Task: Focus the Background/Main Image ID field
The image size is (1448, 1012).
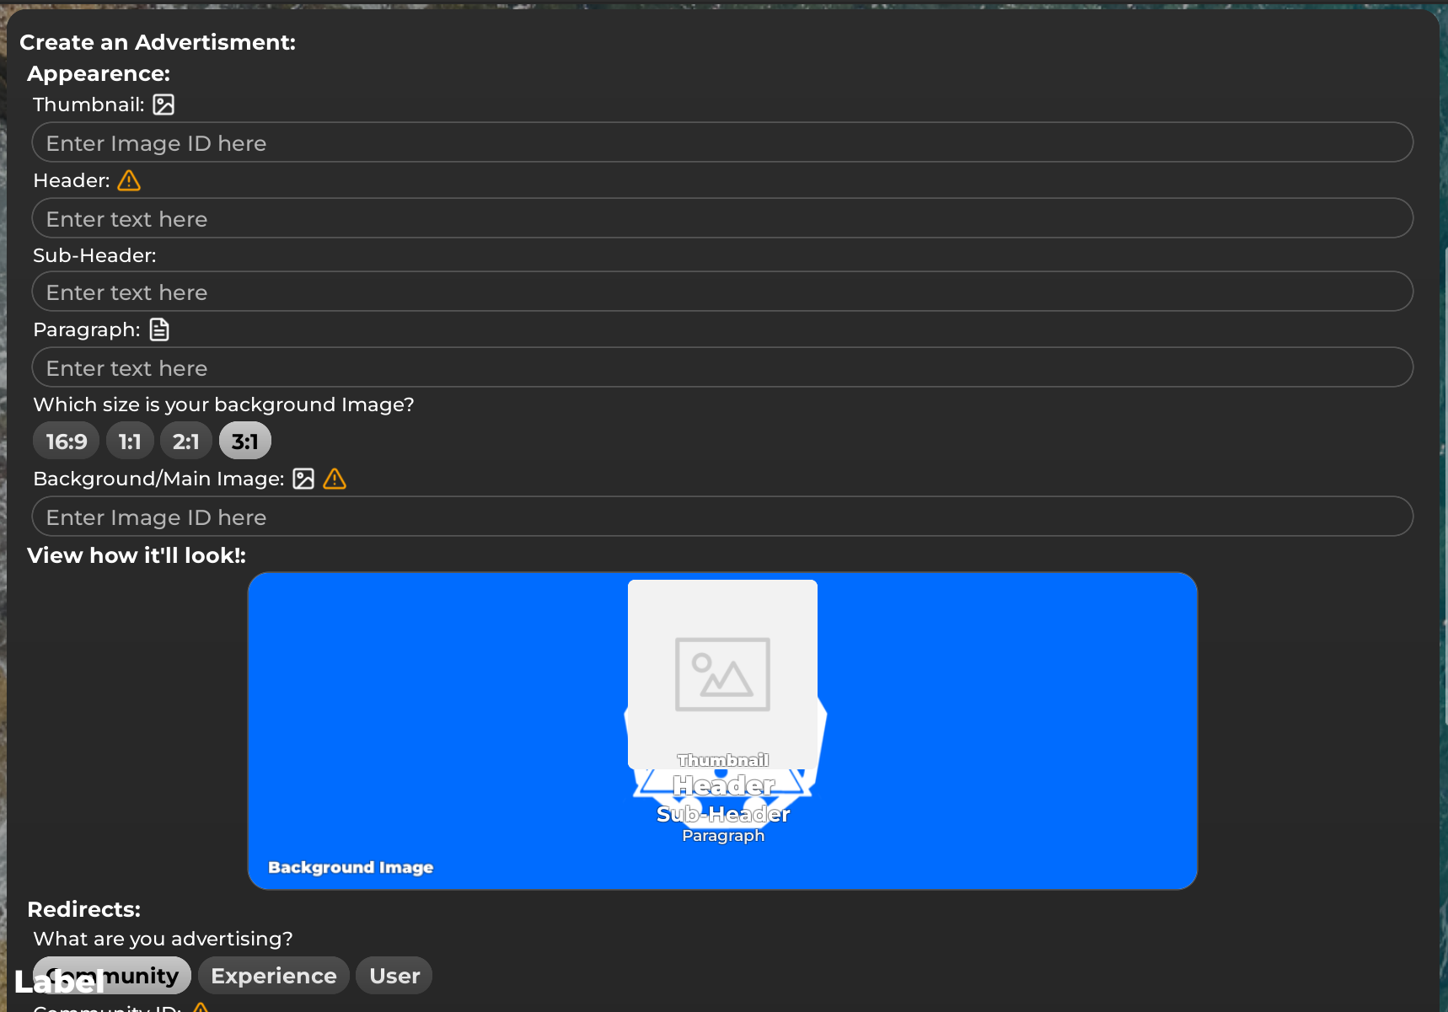Action: 722,517
